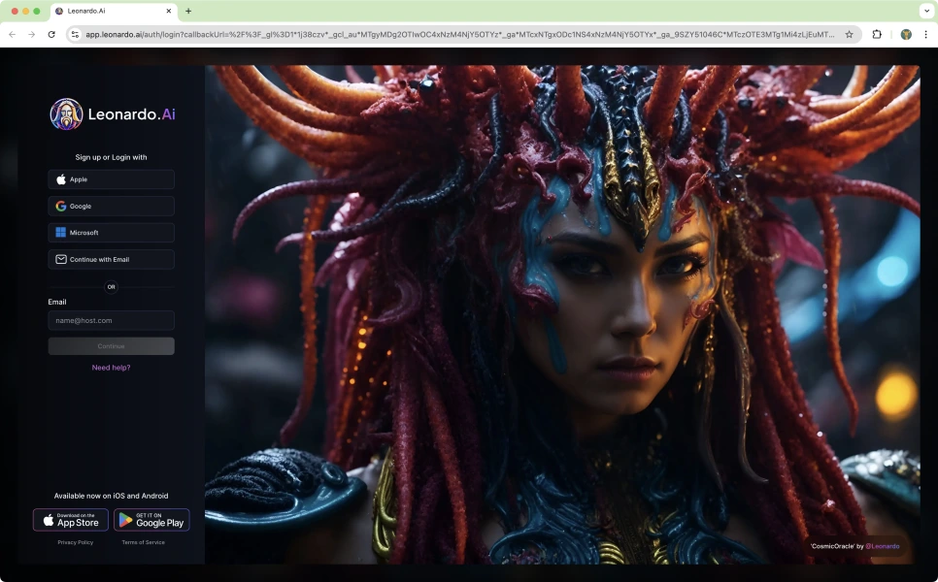Expand the tab search dropdown arrow
The width and height of the screenshot is (938, 582).
click(x=926, y=11)
